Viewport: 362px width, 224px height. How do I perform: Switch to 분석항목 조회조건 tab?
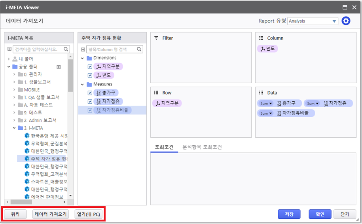pos(202,147)
